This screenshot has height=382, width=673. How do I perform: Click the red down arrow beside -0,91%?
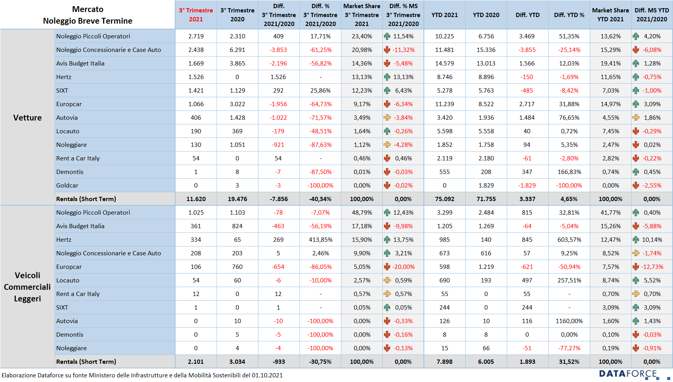(x=635, y=348)
